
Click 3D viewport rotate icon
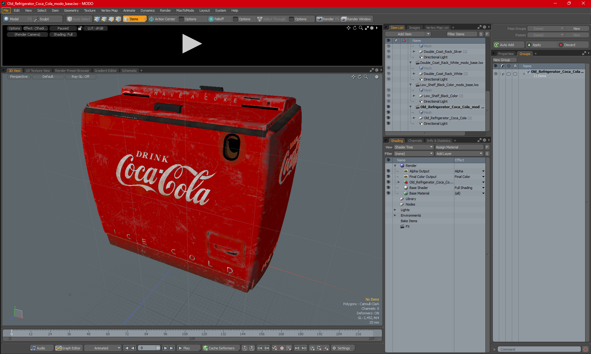(x=360, y=77)
